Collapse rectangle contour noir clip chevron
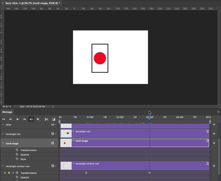Viewport: 221px width, 181px height. click(73, 163)
